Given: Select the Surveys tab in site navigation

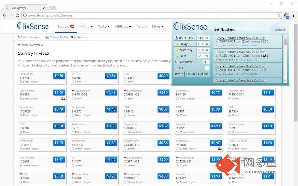Looking at the screenshot, I should click(x=66, y=27).
